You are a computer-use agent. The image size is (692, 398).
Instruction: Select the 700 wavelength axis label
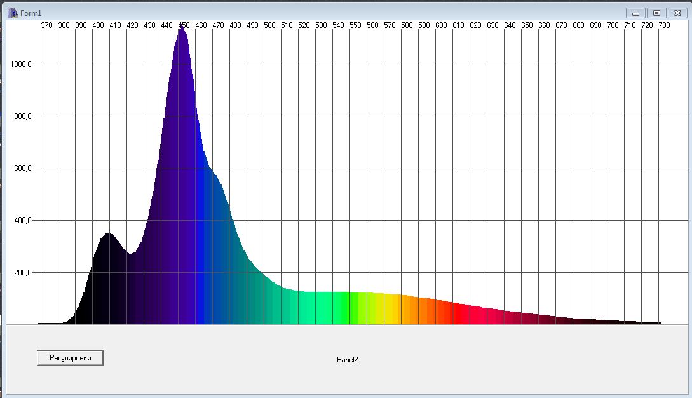[613, 25]
